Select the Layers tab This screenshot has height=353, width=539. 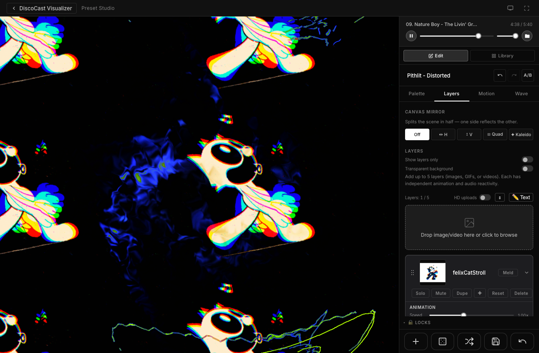(x=452, y=94)
